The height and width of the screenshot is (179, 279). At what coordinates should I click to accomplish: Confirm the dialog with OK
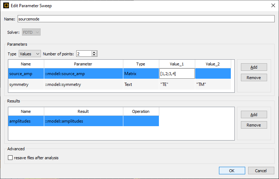coord(232,170)
